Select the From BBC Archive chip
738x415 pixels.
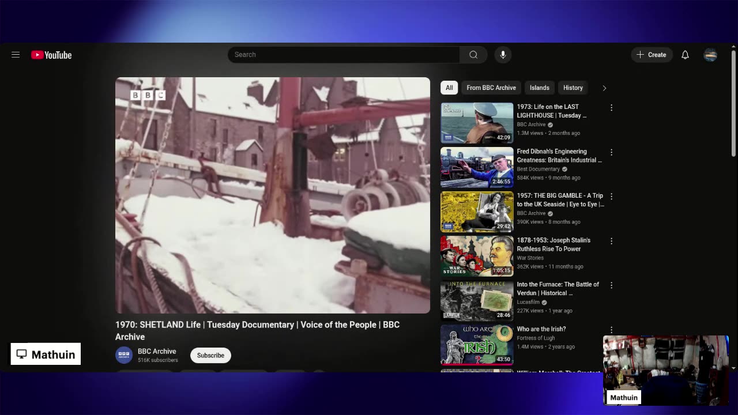[x=491, y=88]
